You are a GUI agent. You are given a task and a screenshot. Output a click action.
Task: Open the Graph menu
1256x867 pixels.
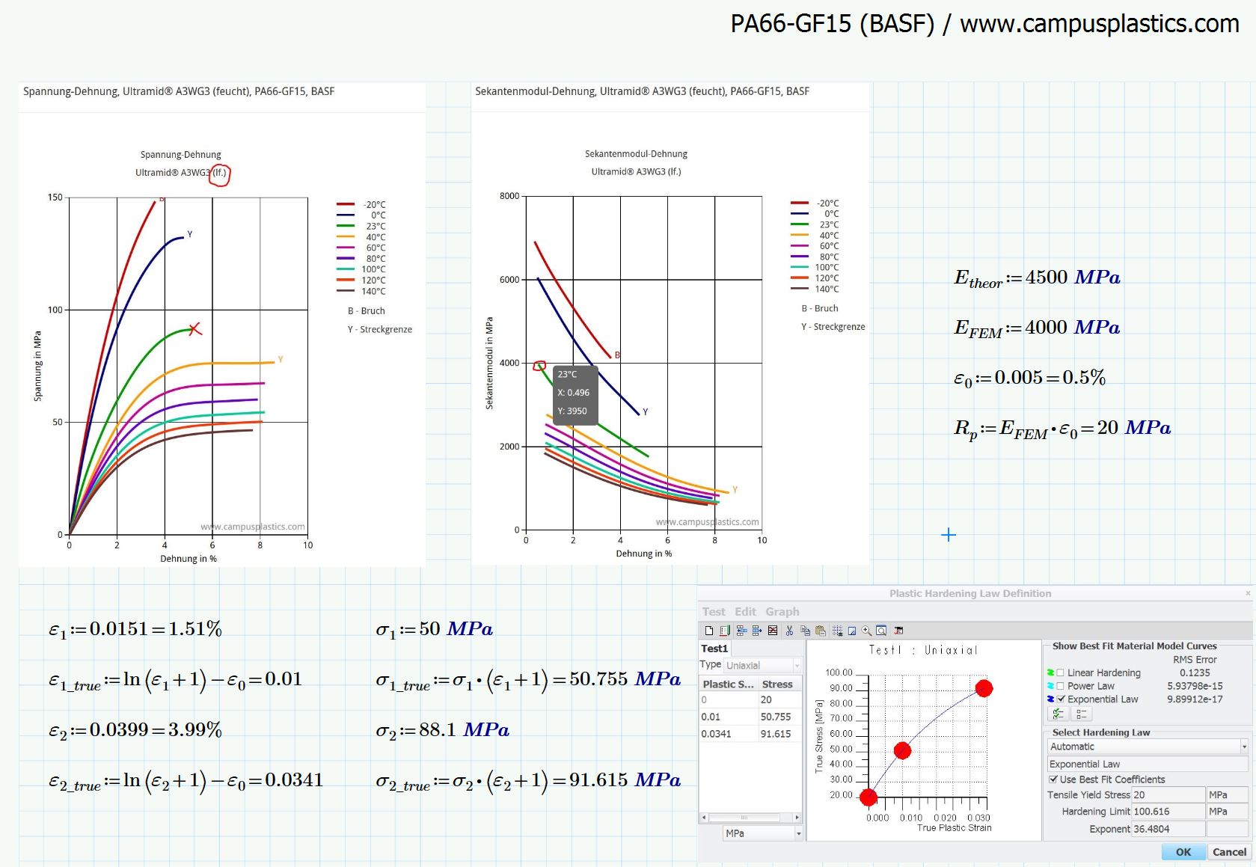pyautogui.click(x=782, y=611)
